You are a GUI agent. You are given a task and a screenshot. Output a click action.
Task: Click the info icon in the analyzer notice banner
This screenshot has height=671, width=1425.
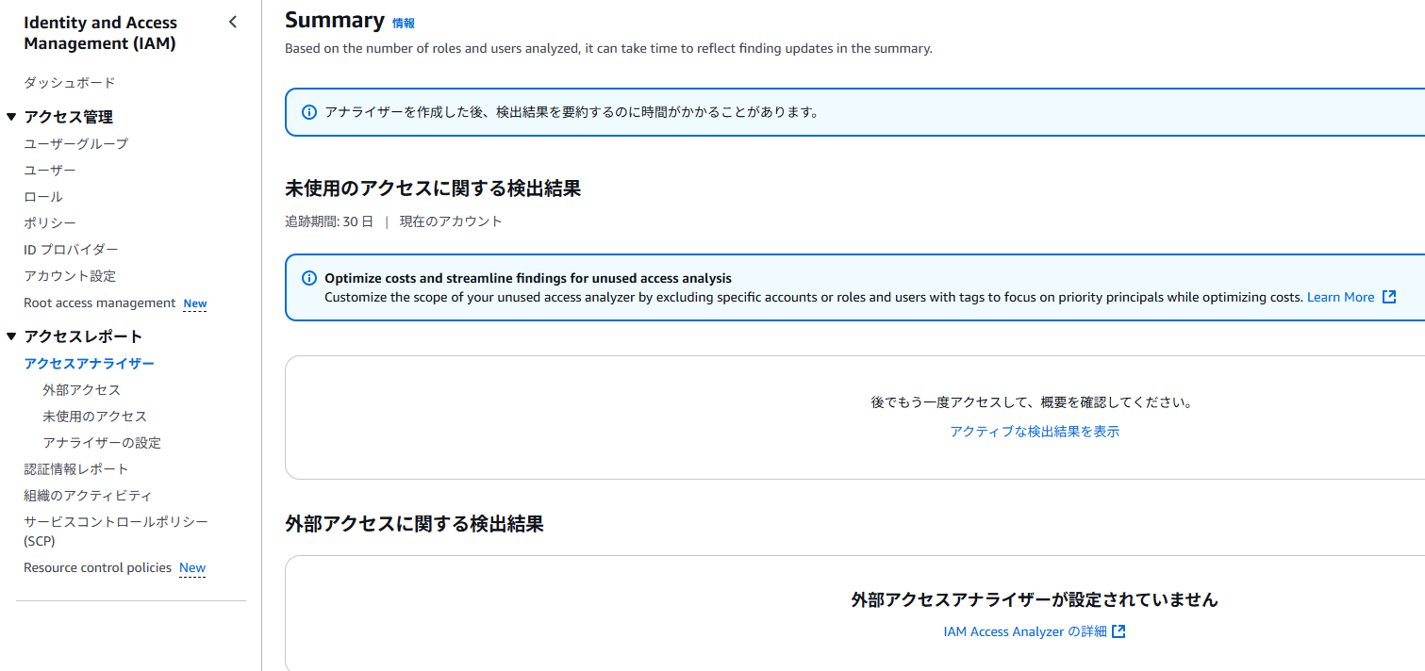tap(309, 112)
